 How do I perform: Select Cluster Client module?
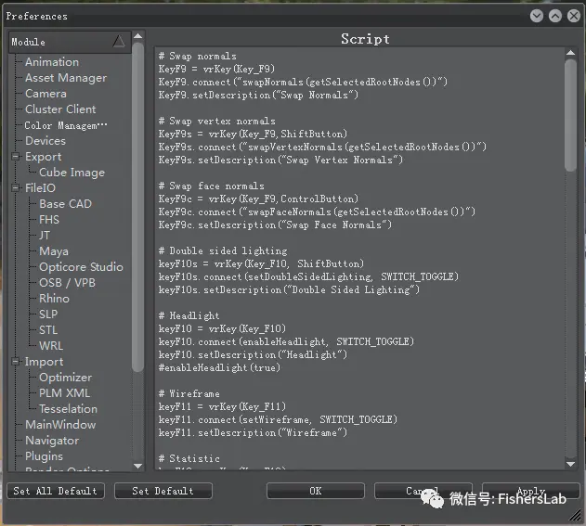point(60,109)
